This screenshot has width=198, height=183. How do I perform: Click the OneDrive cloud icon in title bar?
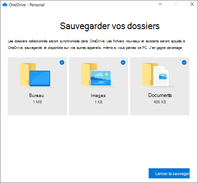click(x=5, y=5)
